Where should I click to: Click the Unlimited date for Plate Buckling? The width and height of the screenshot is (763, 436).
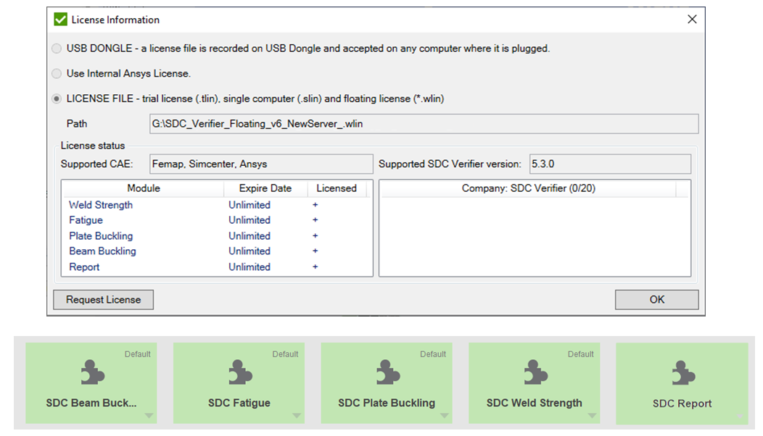click(x=249, y=235)
